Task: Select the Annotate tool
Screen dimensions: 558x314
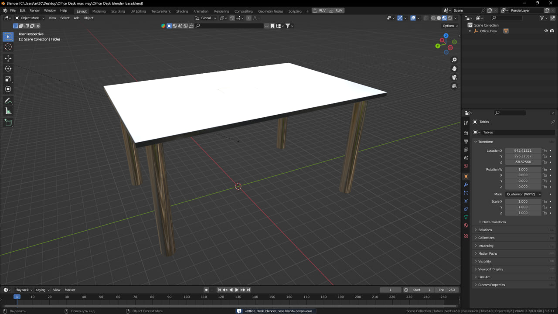Action: click(x=8, y=101)
